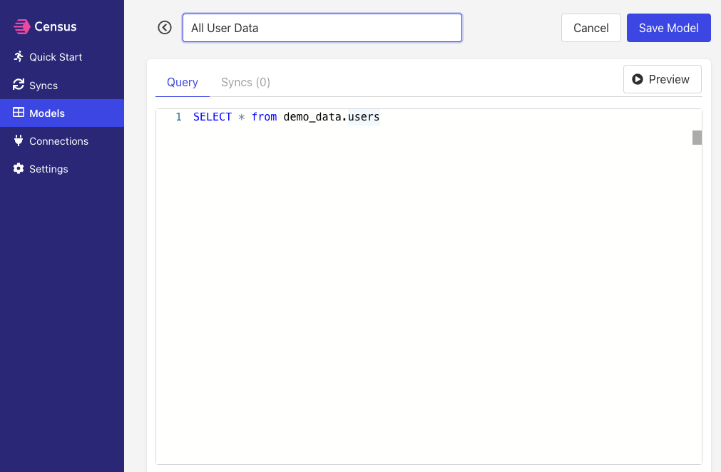Click the Settings gear icon
The image size is (721, 472).
(19, 169)
